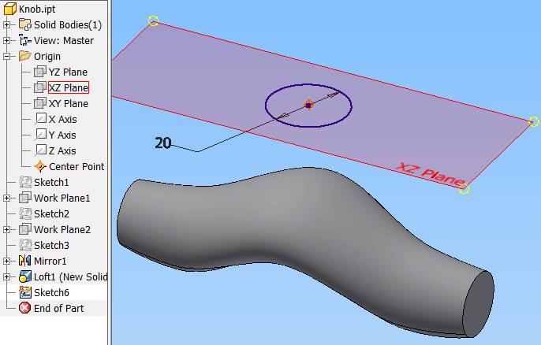Collapse the Origin folder

tap(6, 56)
